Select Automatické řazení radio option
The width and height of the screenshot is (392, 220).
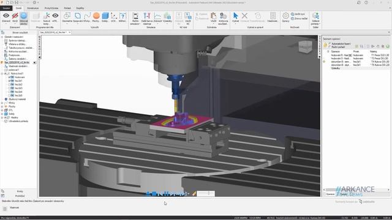pyautogui.click(x=330, y=43)
